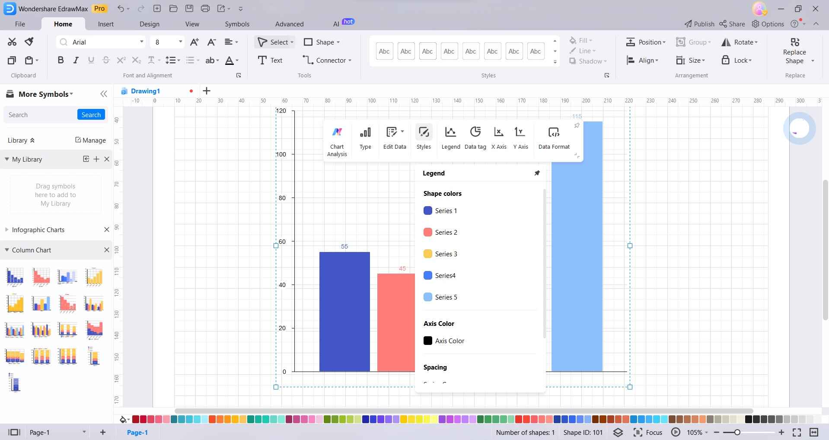829x440 pixels.
Task: Toggle superscript formatting
Action: coord(121,60)
